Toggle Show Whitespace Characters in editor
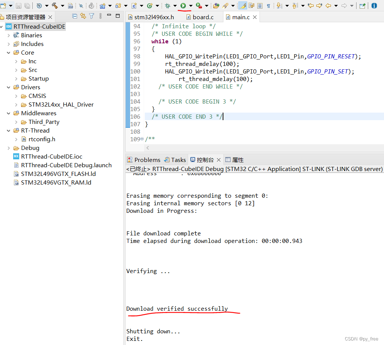 (x=269, y=5)
